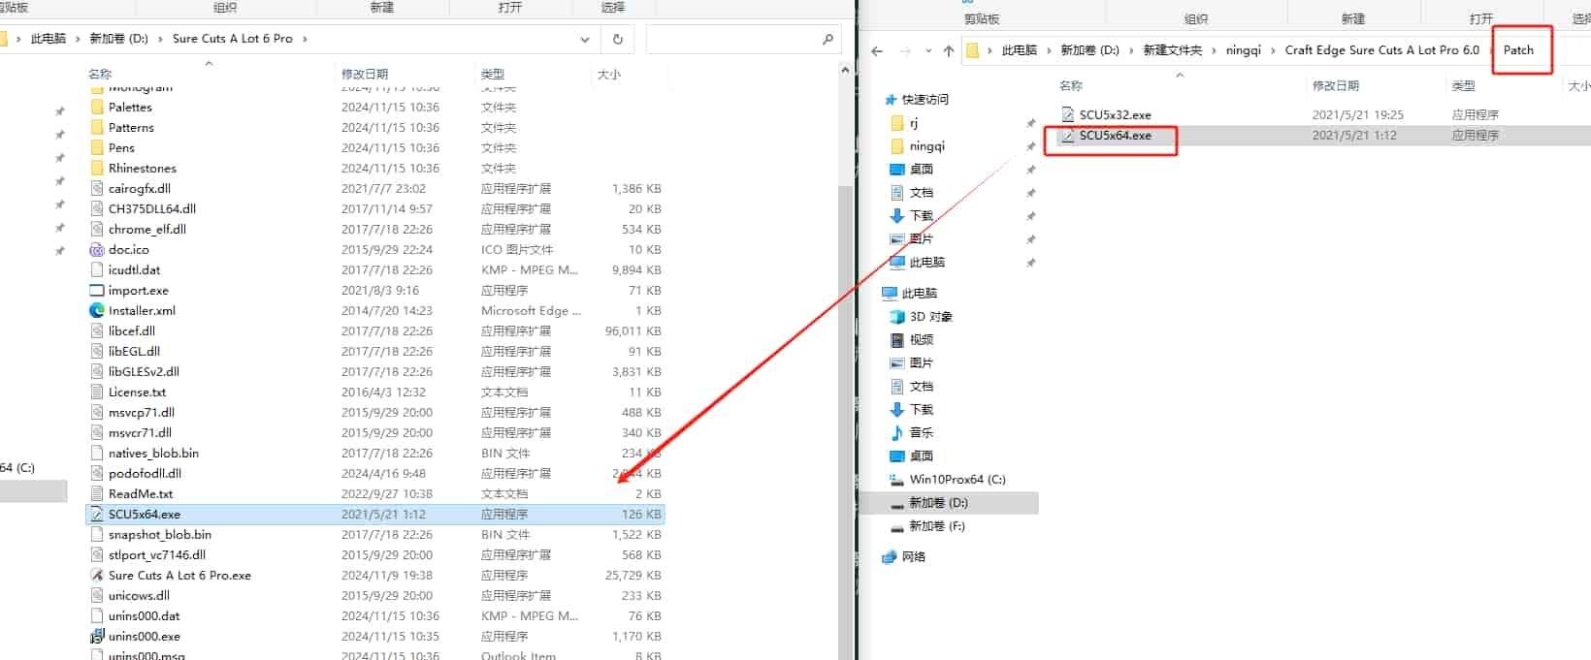
Task: Go forward in the right window
Action: click(905, 50)
